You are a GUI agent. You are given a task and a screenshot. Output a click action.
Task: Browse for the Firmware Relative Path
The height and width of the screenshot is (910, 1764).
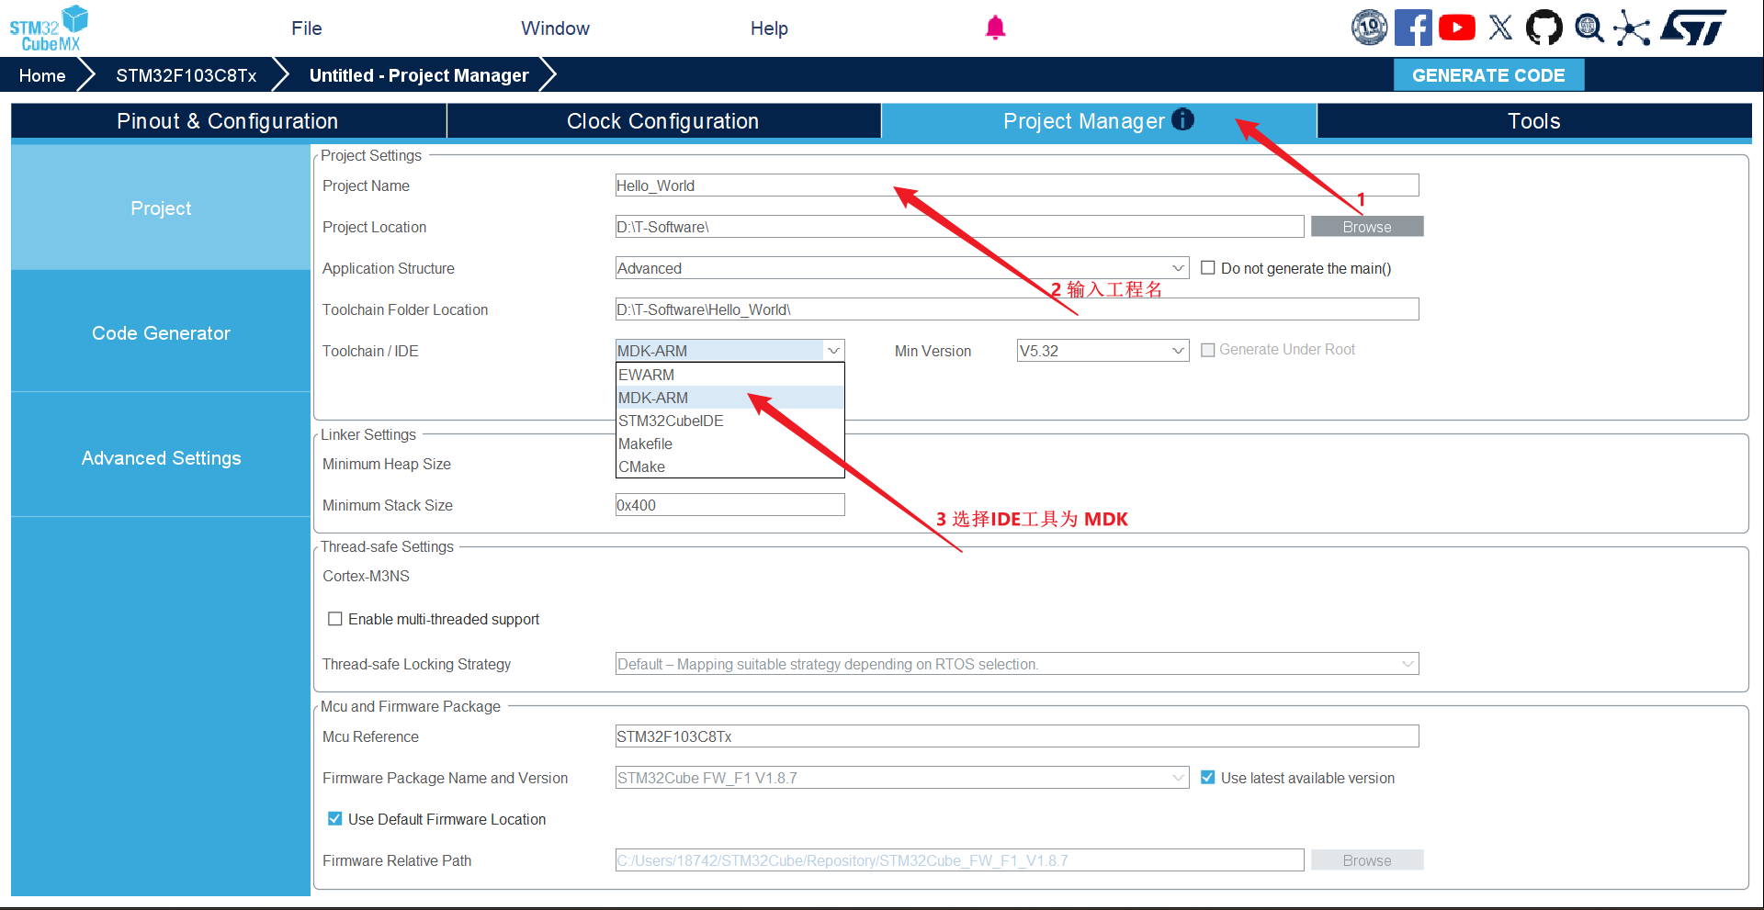click(1367, 860)
